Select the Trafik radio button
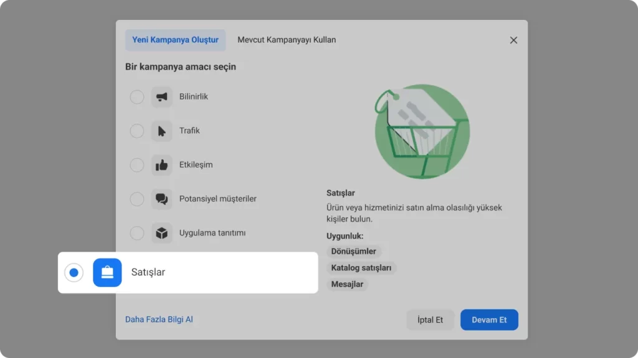The height and width of the screenshot is (358, 638). (x=136, y=131)
